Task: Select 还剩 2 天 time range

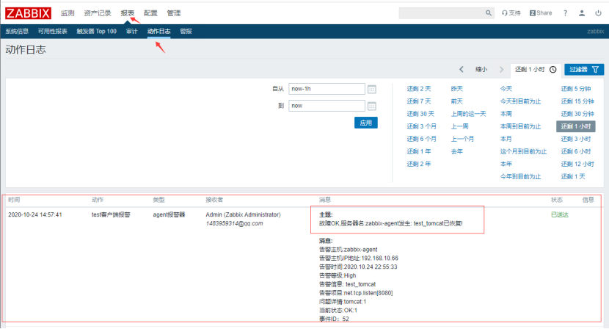Action: tap(419, 89)
